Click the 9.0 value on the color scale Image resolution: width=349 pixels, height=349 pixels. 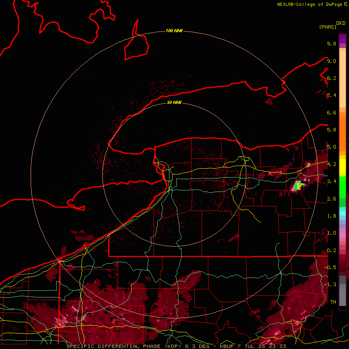click(332, 61)
